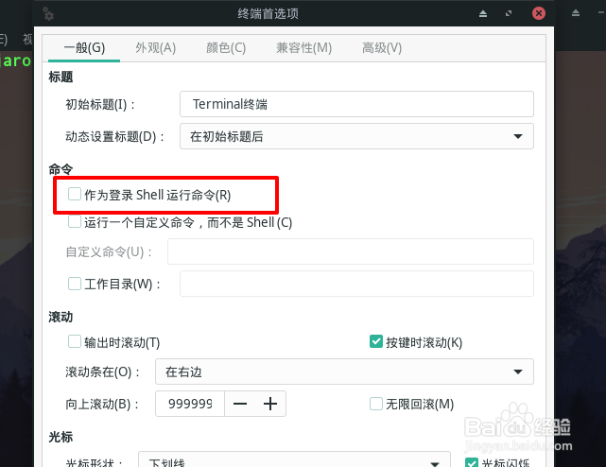Enable 输出时滚动(T) checkbox
Viewport: 606px width, 467px height.
(74, 342)
